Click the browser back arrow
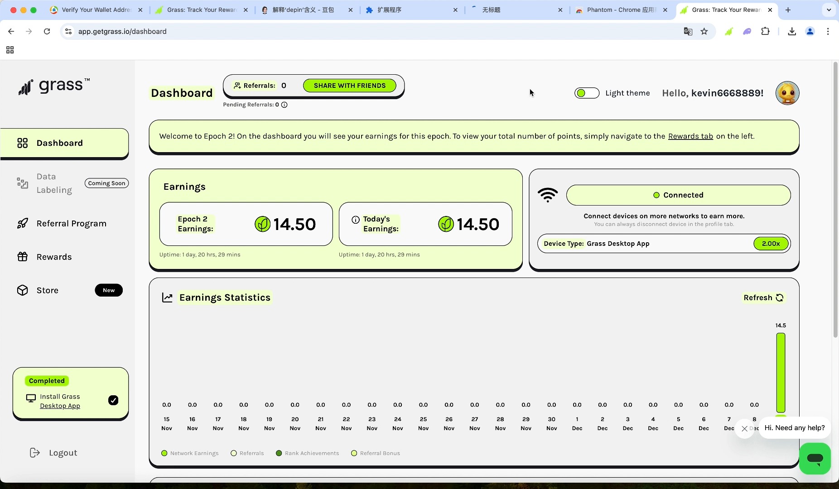This screenshot has width=839, height=489. tap(11, 31)
